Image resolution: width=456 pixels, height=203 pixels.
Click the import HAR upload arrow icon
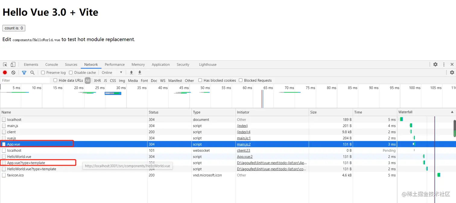tap(131, 73)
